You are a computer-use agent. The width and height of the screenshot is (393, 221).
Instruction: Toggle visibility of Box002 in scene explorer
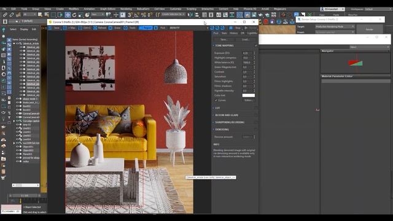pyautogui.click(x=18, y=106)
